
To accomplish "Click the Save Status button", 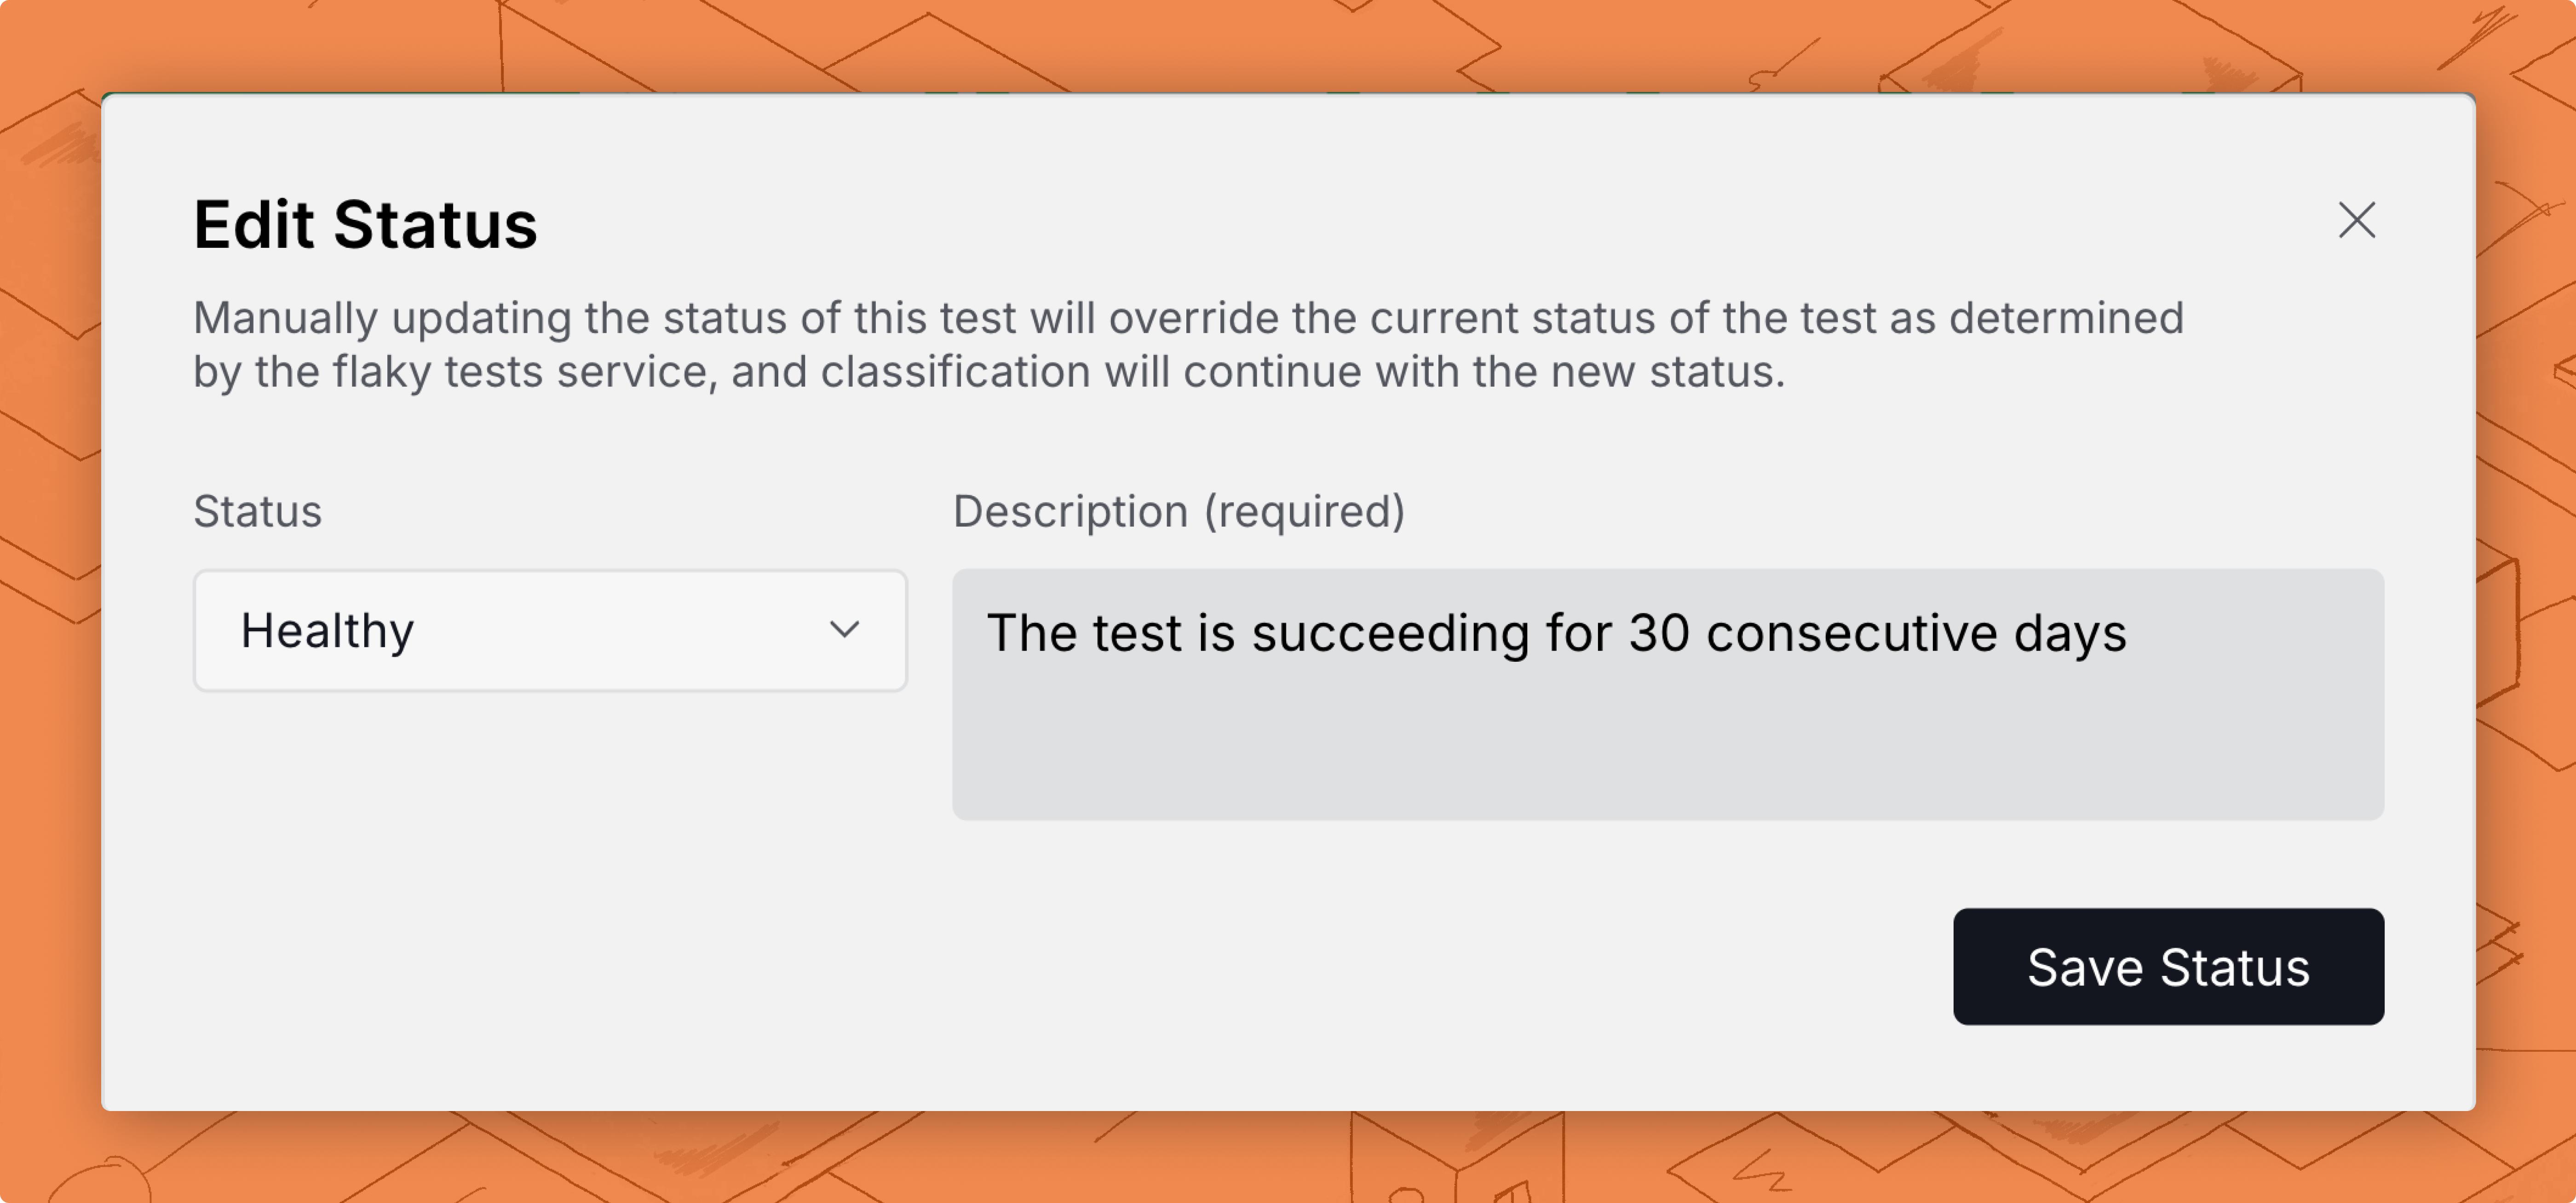I will 2168,966.
